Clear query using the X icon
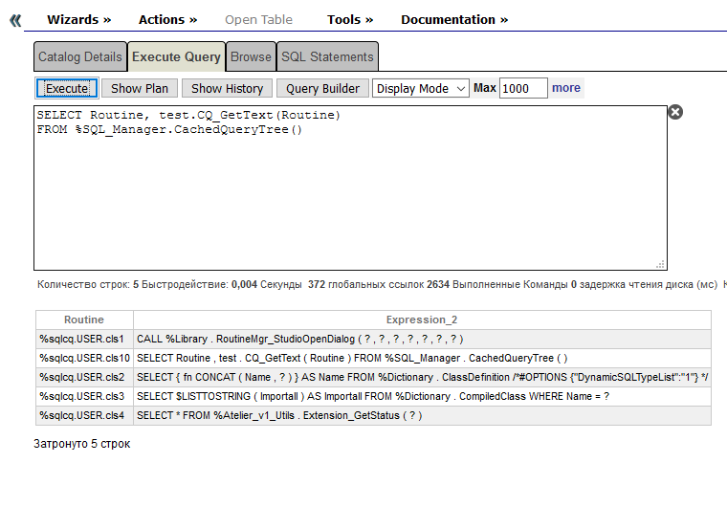Screen dimensions: 727x507 pyautogui.click(x=674, y=112)
